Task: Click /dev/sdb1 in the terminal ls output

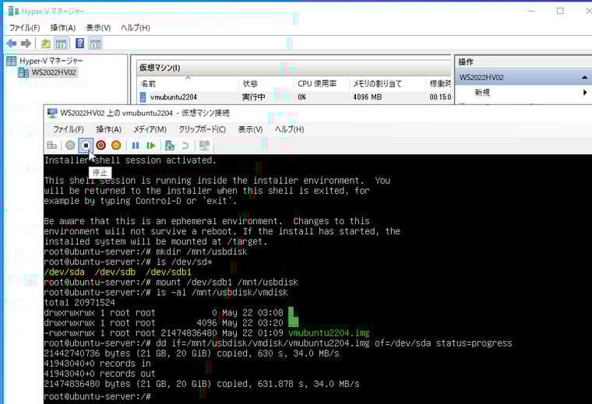Action: (x=168, y=272)
